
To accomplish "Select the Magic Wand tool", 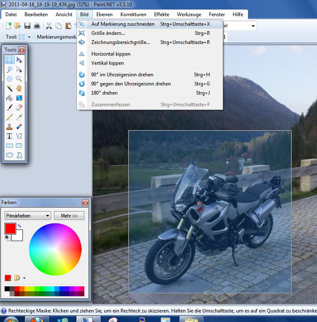I will coord(10,88).
